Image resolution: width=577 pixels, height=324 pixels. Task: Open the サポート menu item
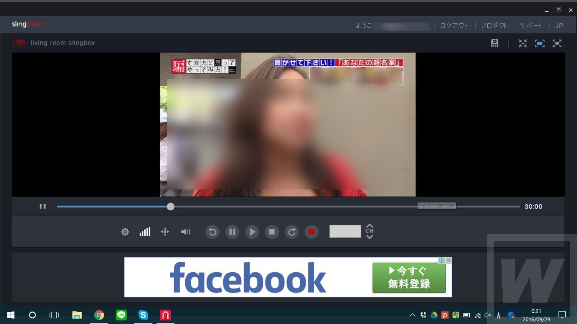(531, 26)
